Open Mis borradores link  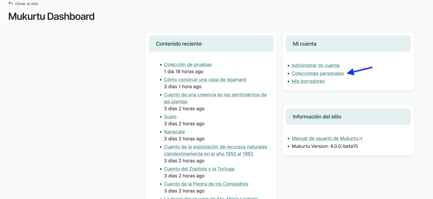point(308,81)
